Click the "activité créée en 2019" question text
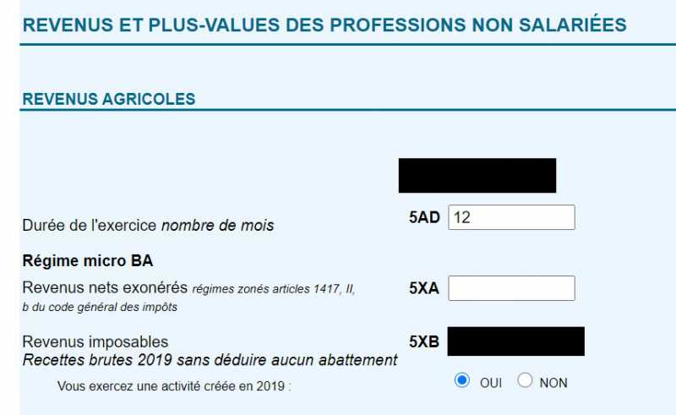The height and width of the screenshot is (415, 676). 173,385
